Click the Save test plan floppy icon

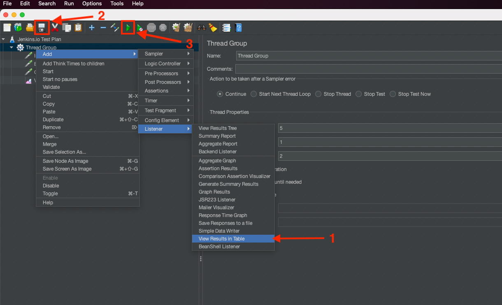click(x=42, y=28)
